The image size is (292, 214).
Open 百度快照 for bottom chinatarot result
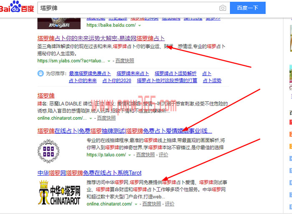pos(151,204)
